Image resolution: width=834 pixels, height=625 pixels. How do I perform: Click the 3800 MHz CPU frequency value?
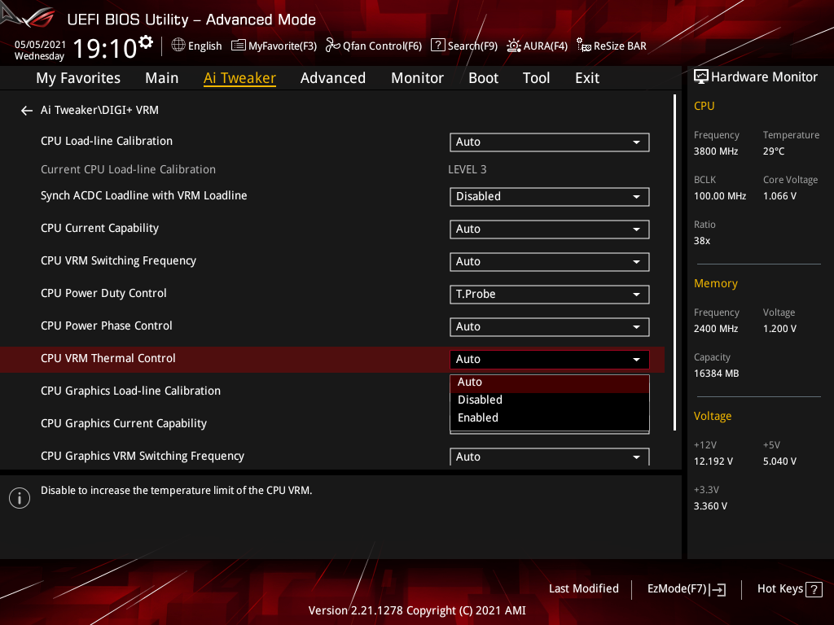point(715,151)
